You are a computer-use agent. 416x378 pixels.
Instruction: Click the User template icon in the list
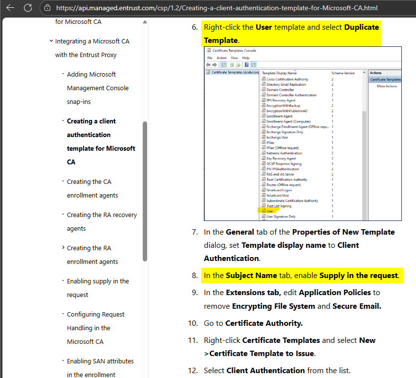coord(263,211)
